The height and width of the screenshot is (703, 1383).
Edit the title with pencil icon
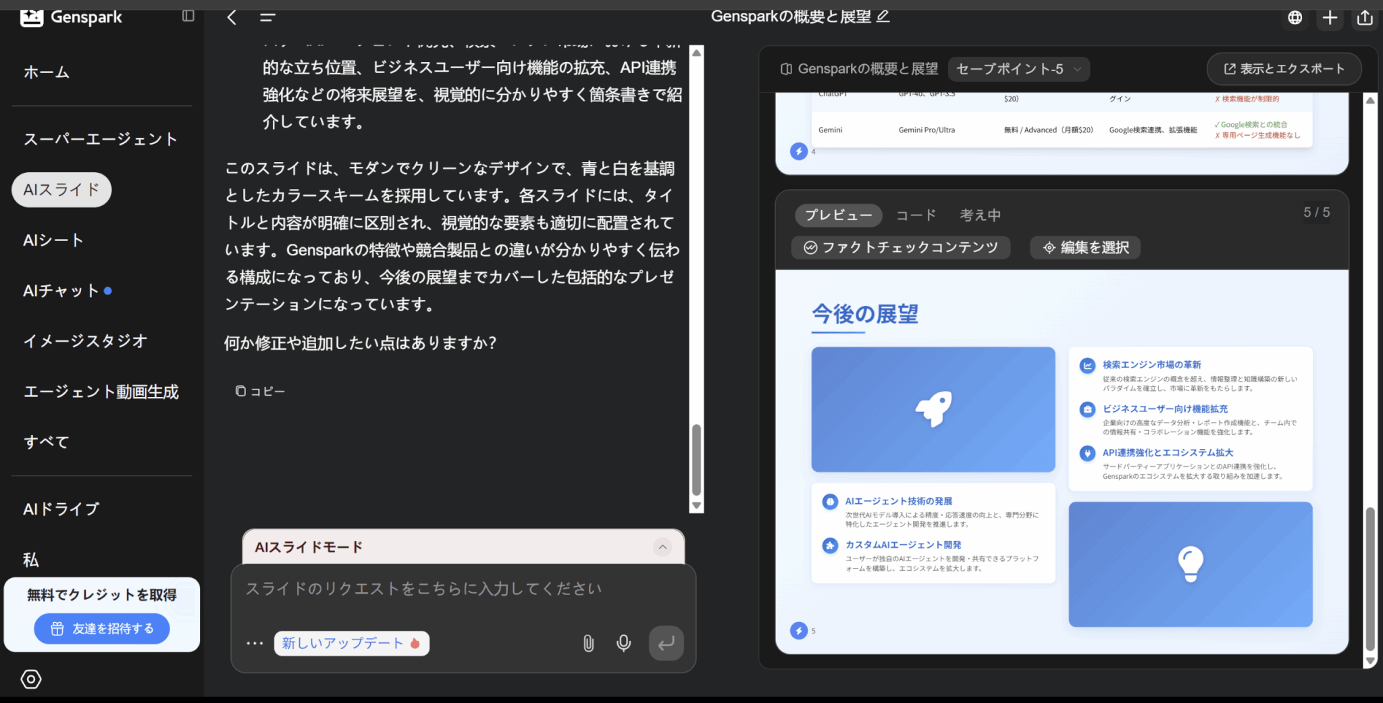point(883,16)
